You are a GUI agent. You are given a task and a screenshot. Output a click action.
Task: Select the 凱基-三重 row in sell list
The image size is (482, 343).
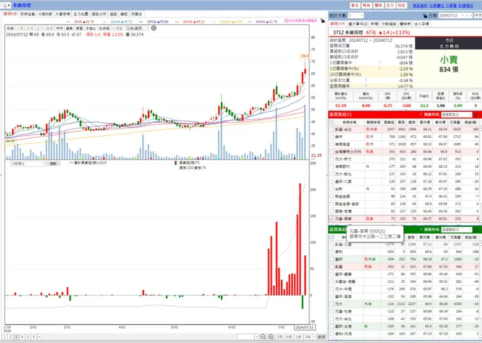pos(405,244)
